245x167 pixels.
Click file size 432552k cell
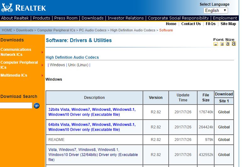pyautogui.click(x=206, y=155)
